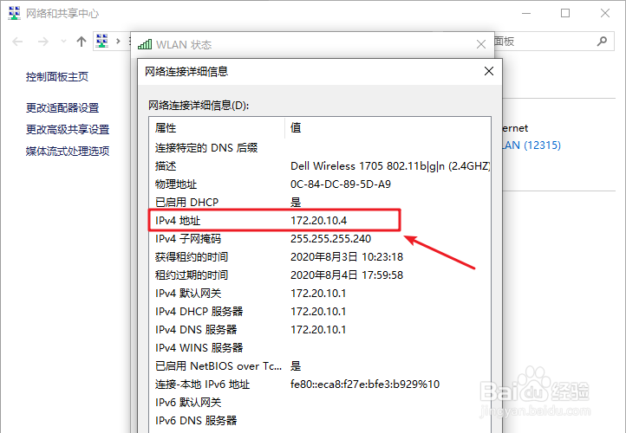Screen dimensions: 626x433
Task: Select the IPv4 DHCP 服务器 row
Action: point(319,312)
